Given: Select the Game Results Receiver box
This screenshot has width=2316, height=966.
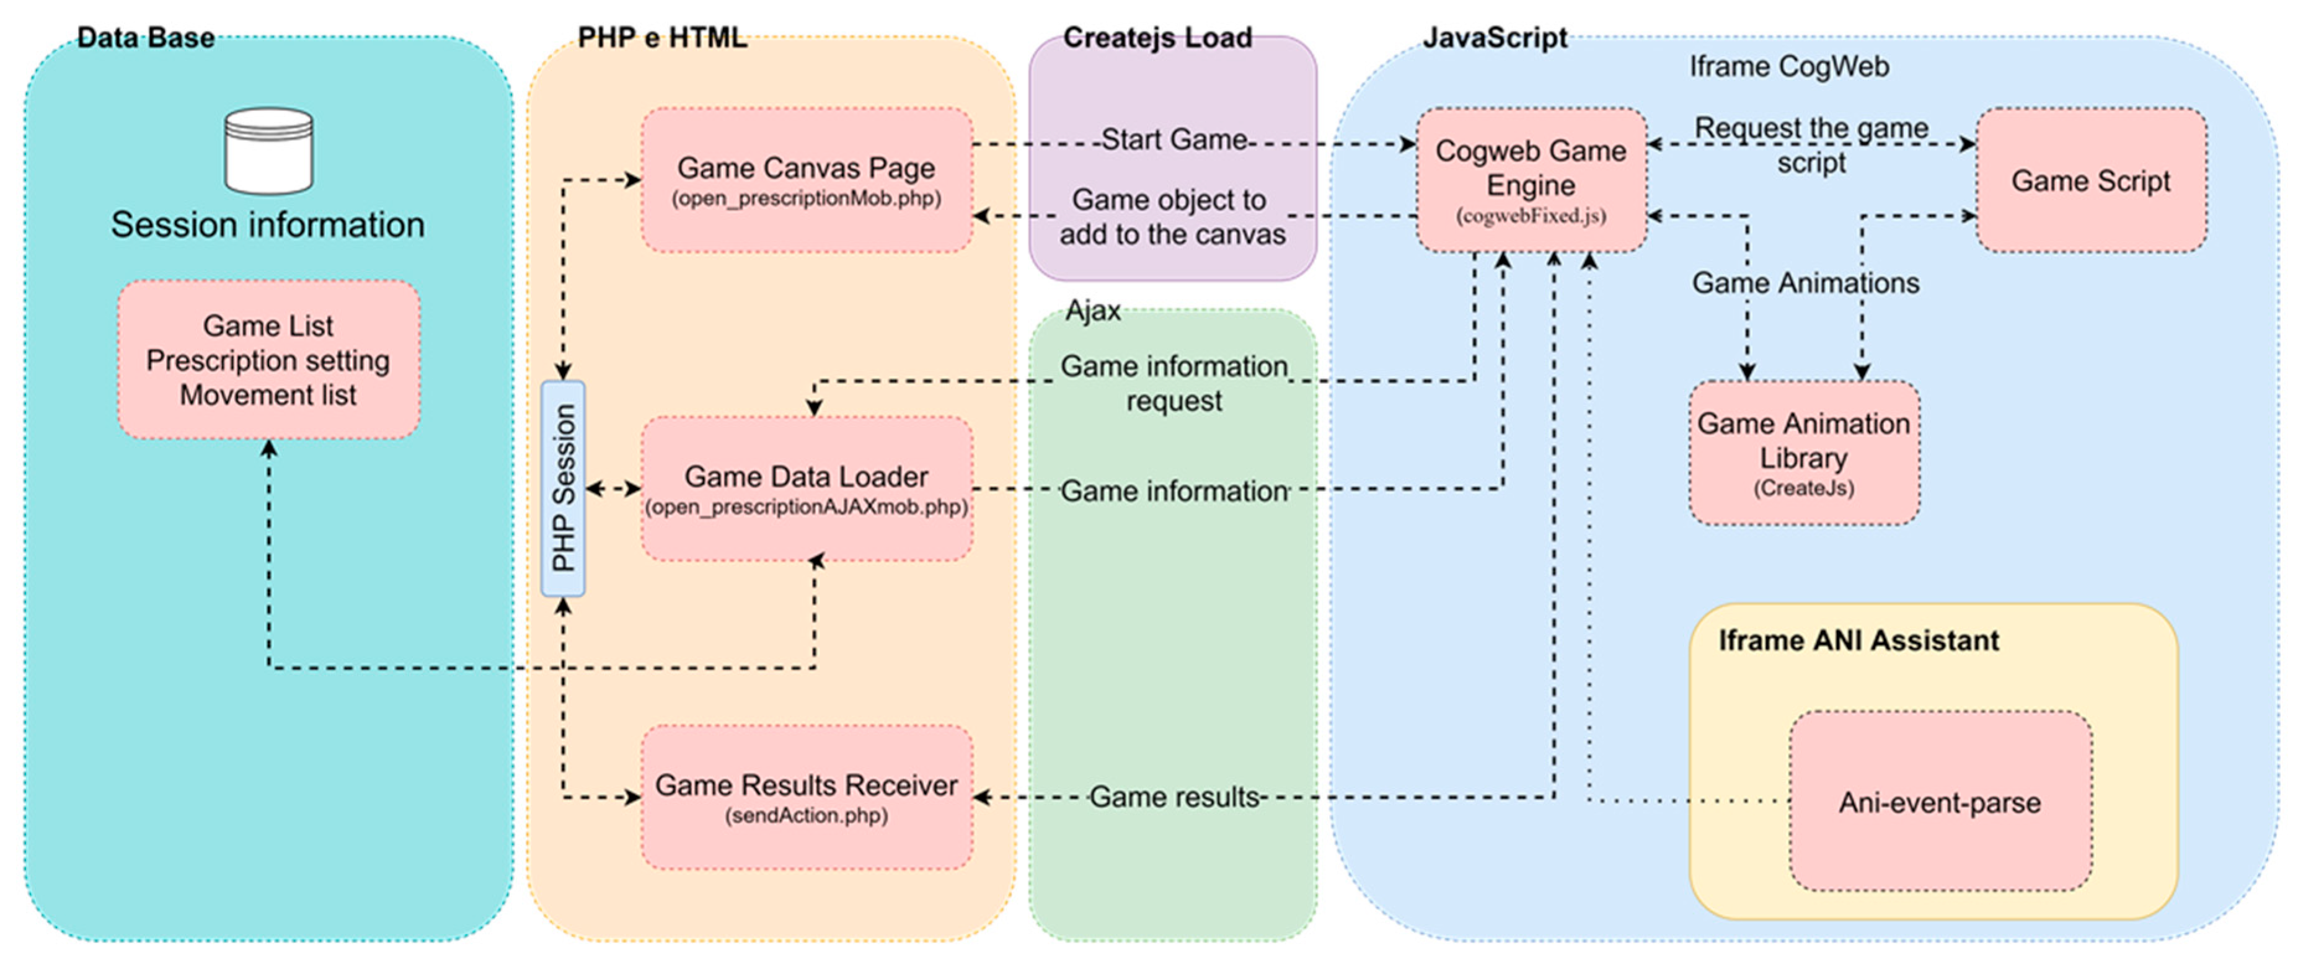Looking at the screenshot, I should pyautogui.click(x=805, y=797).
